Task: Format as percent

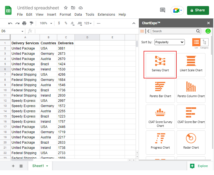Action: tap(66, 23)
